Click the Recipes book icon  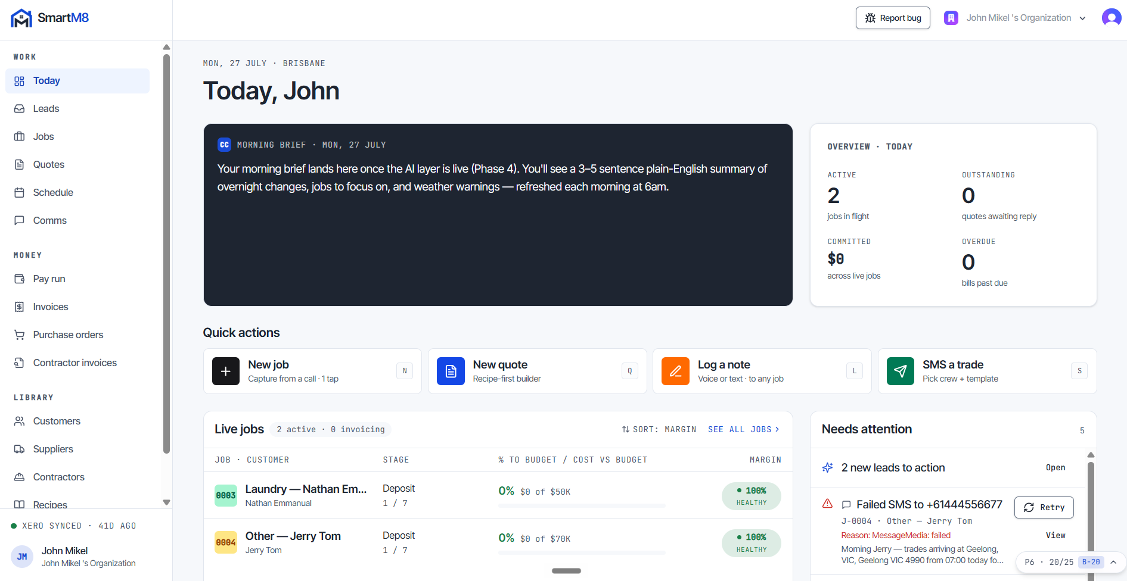point(20,505)
